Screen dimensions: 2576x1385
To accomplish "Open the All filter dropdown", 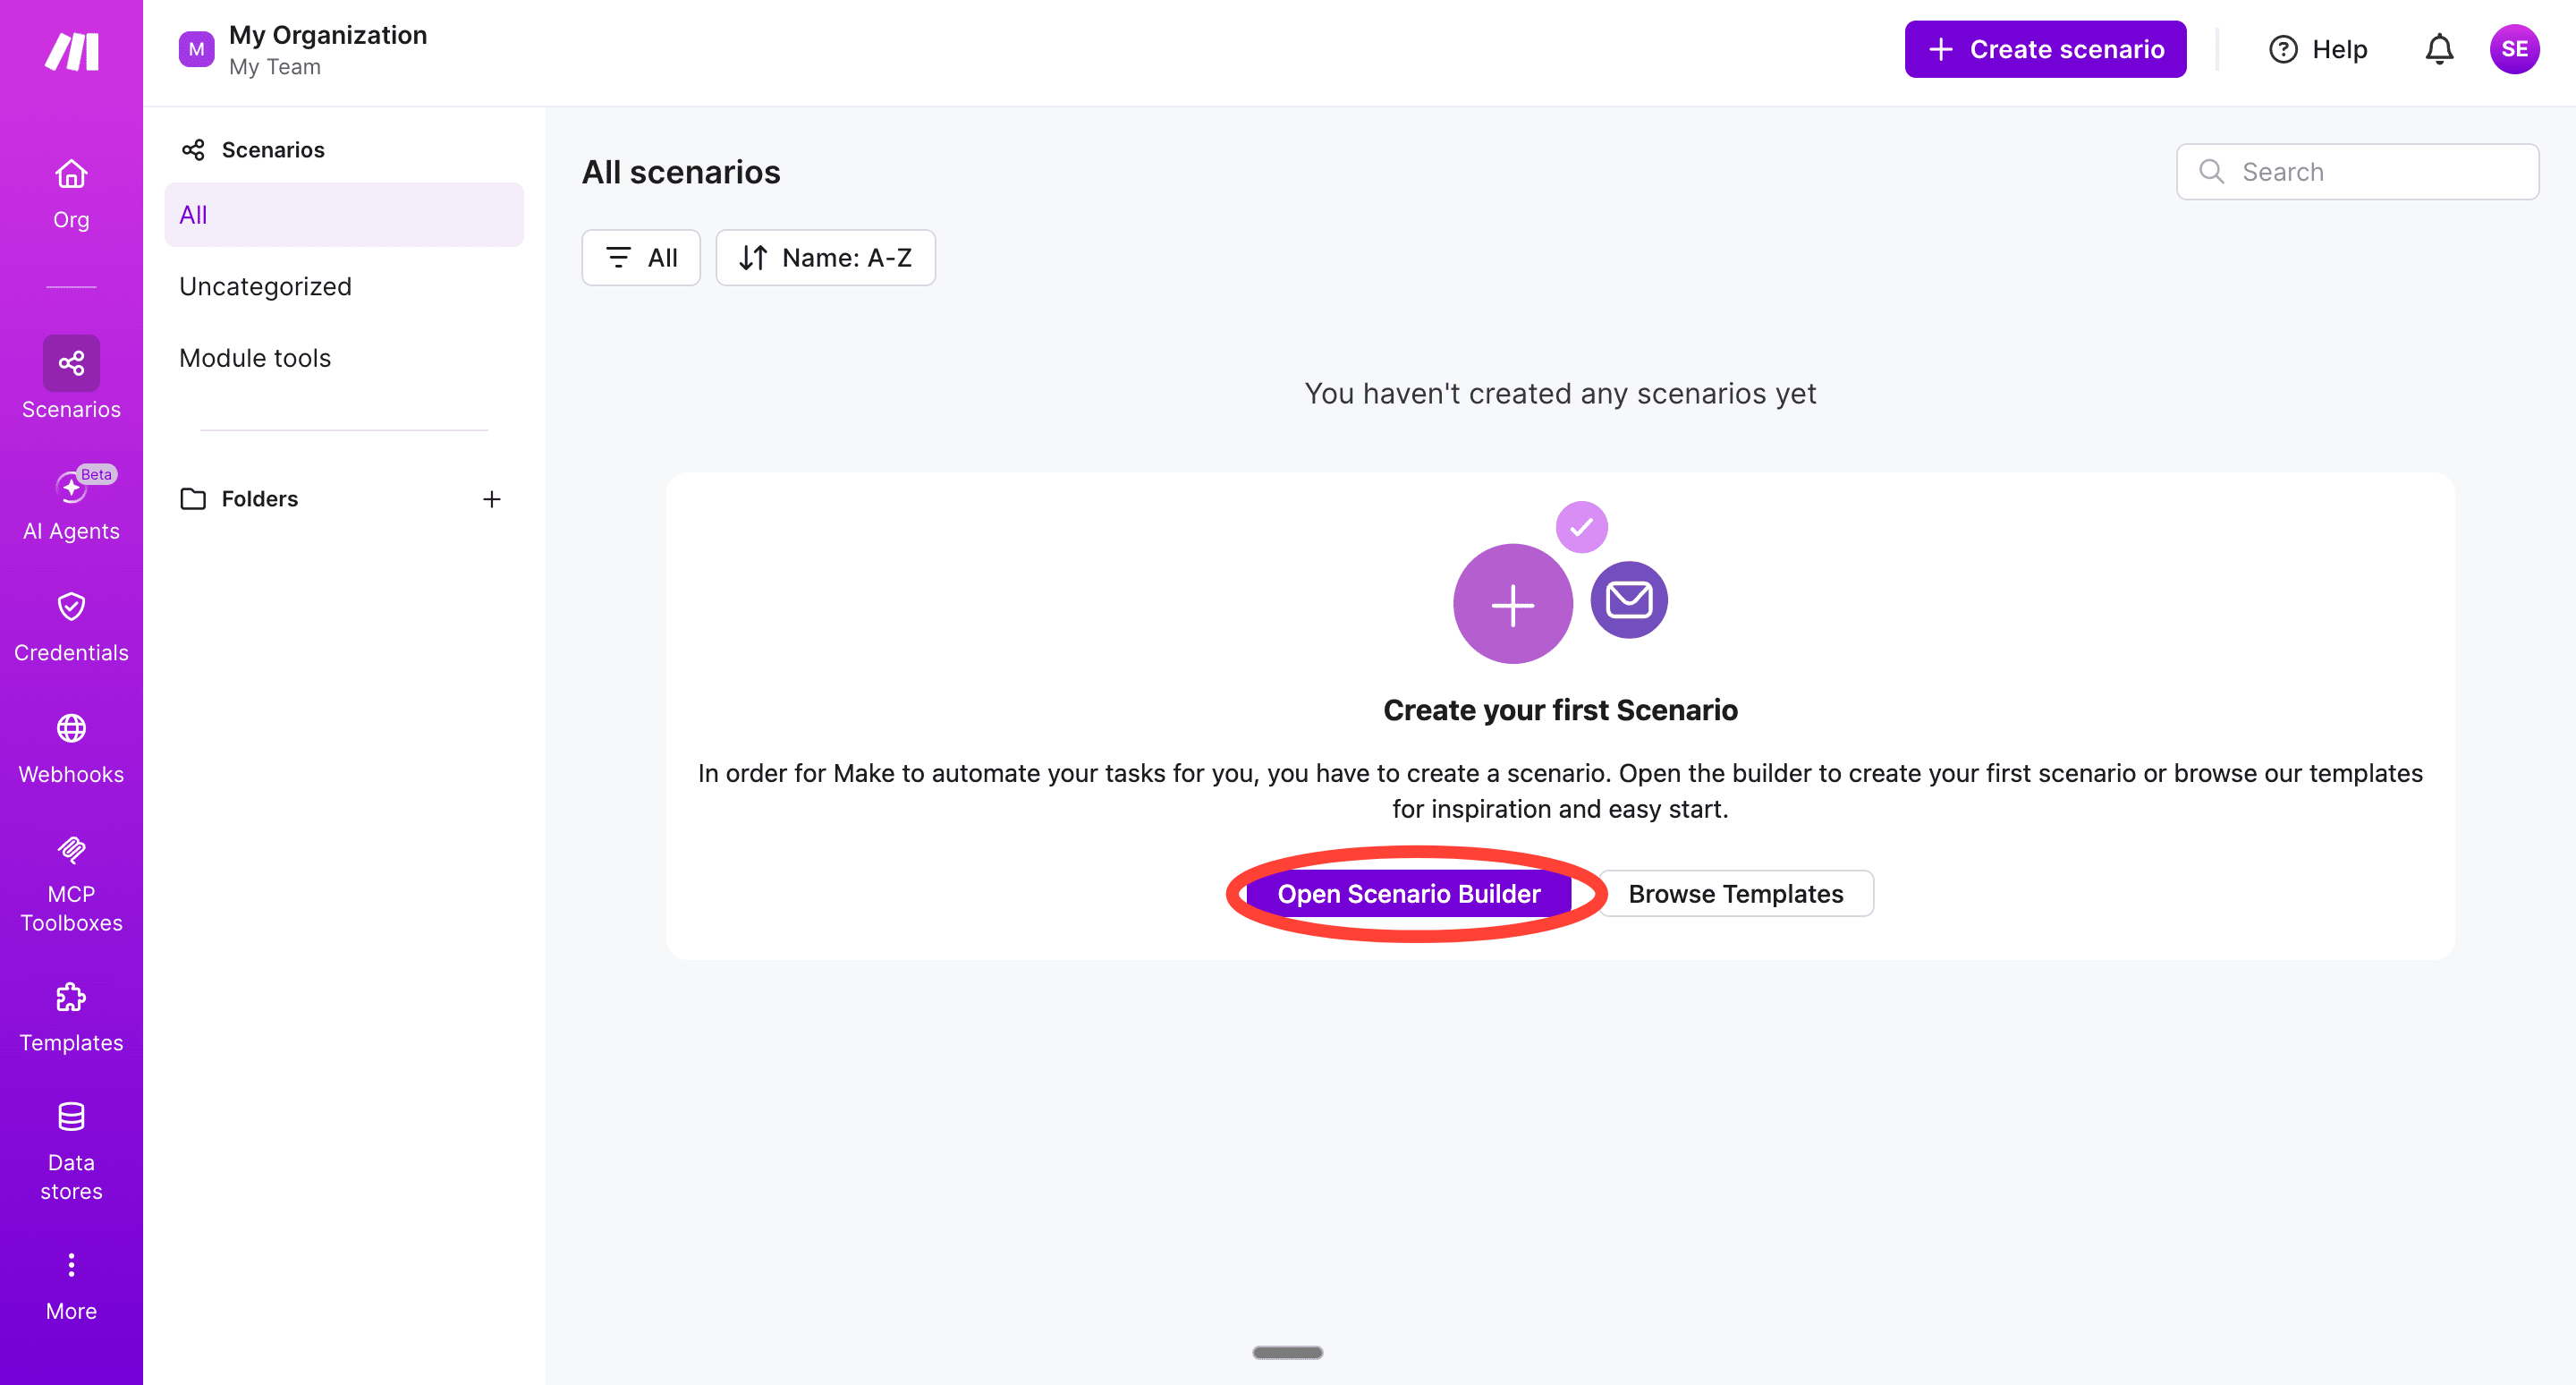I will pyautogui.click(x=641, y=258).
